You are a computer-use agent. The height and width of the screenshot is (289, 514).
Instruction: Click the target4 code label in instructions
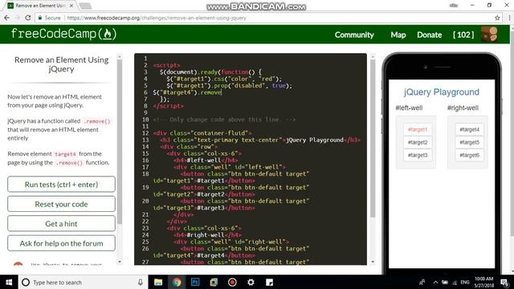pos(65,154)
